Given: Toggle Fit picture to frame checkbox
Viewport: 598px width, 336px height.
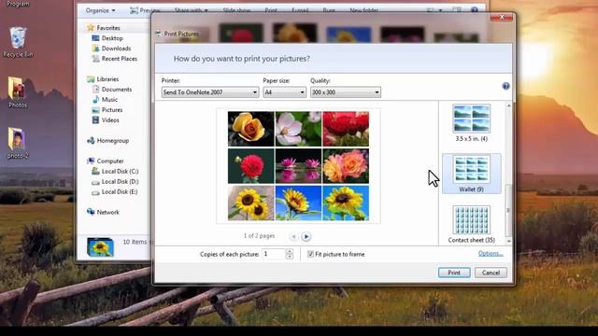Looking at the screenshot, I should tap(310, 254).
